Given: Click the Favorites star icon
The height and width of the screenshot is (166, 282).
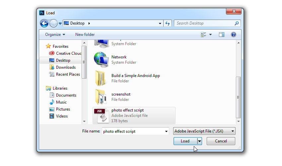Looking at the screenshot, I should click(48, 46).
